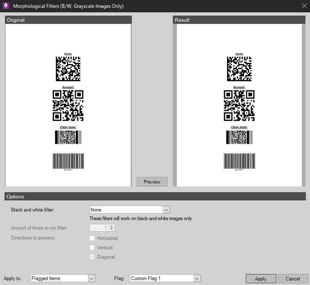Decrease the filter run count with down arrow
The width and height of the screenshot is (310, 285).
click(112, 230)
